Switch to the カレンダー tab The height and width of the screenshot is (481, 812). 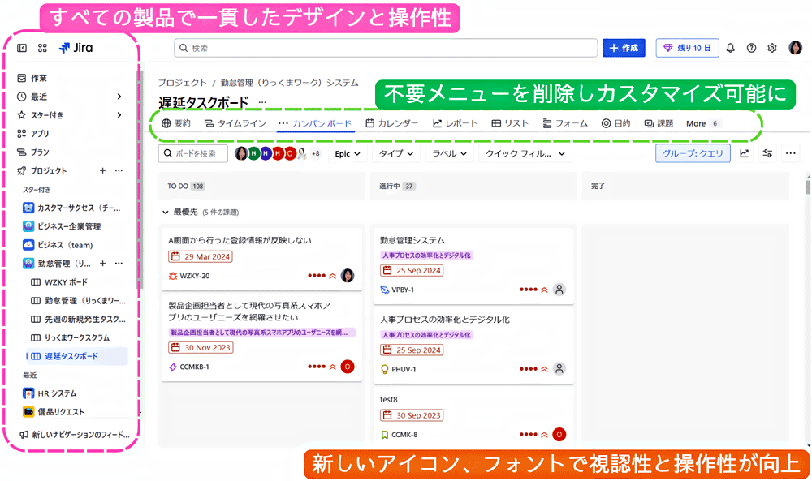(392, 123)
